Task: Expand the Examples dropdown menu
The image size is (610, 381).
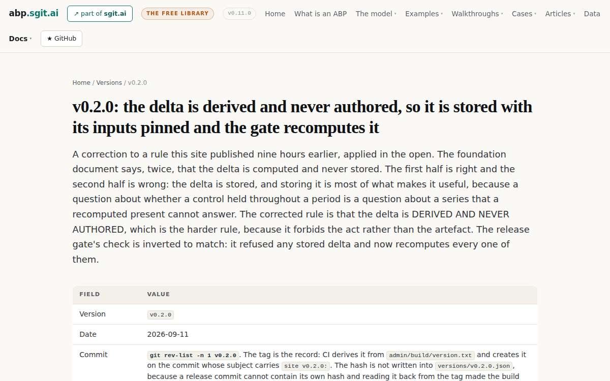Action: click(x=424, y=14)
